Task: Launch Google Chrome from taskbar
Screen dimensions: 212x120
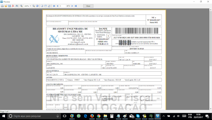Action: tap(99, 116)
